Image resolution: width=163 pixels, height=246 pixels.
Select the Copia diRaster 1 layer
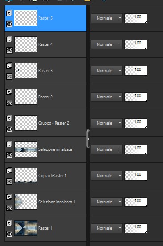[x=46, y=176]
